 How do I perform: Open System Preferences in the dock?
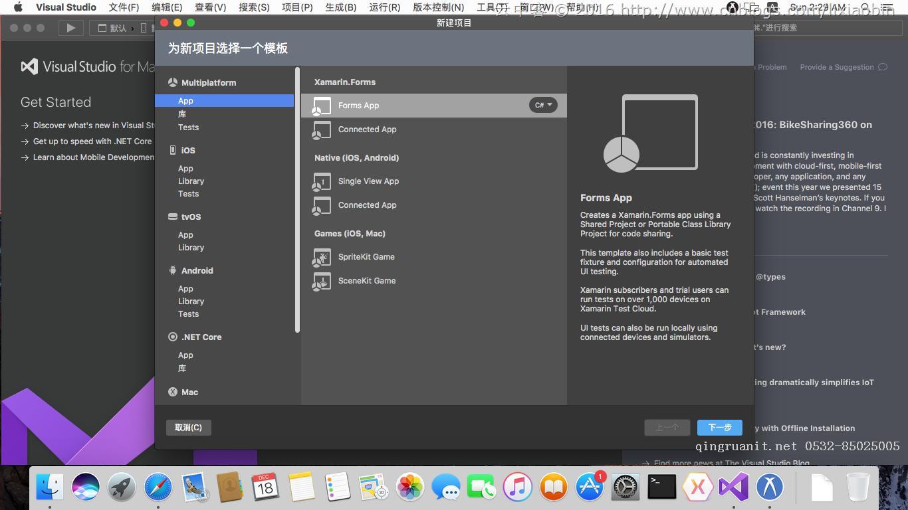coord(625,487)
